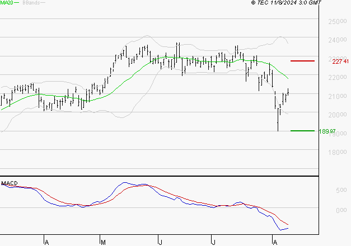Click the 240.00 price axis label
351x246 pixels.
coord(338,40)
